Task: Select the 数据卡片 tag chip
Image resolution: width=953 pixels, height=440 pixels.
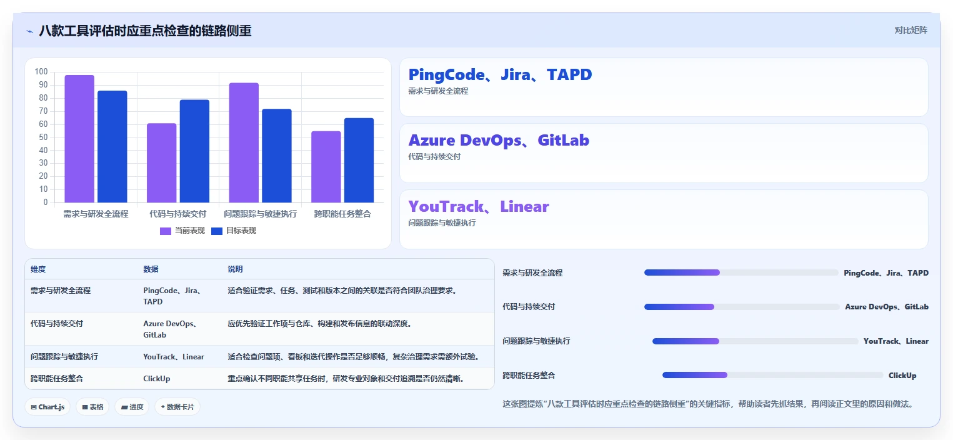Action: coord(177,407)
